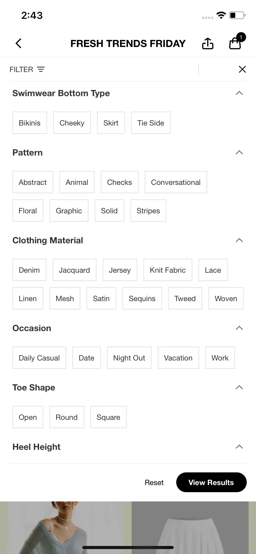256x554 pixels.
Task: Collapse the Heel Height section
Action: pyautogui.click(x=239, y=447)
